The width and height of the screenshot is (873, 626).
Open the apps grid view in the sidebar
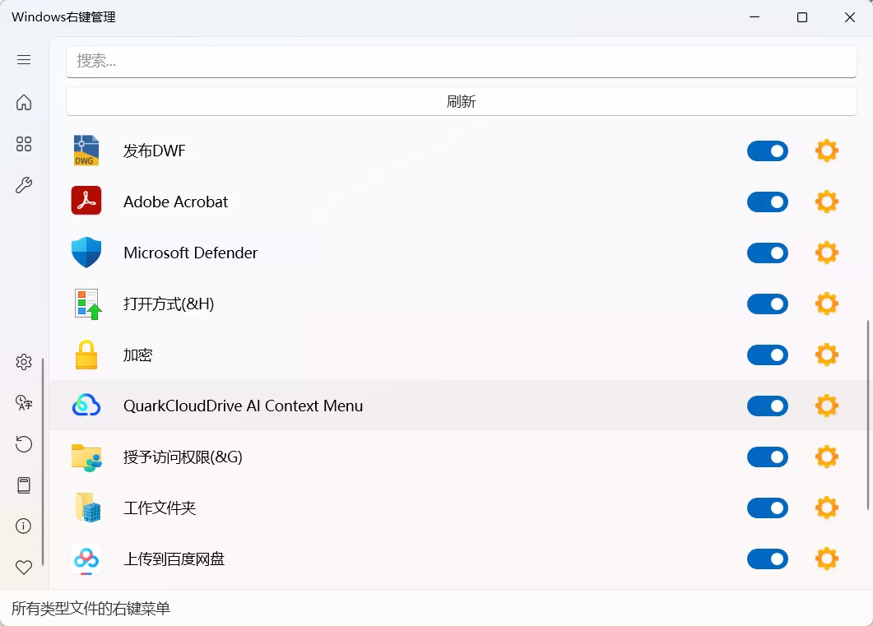click(24, 143)
